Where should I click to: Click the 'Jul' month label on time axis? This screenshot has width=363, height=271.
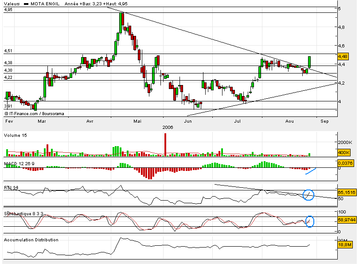237,121
